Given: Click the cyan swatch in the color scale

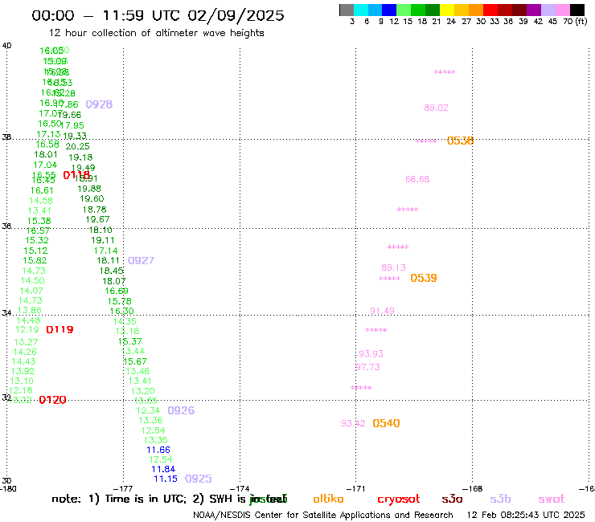Looking at the screenshot, I should (x=361, y=10).
